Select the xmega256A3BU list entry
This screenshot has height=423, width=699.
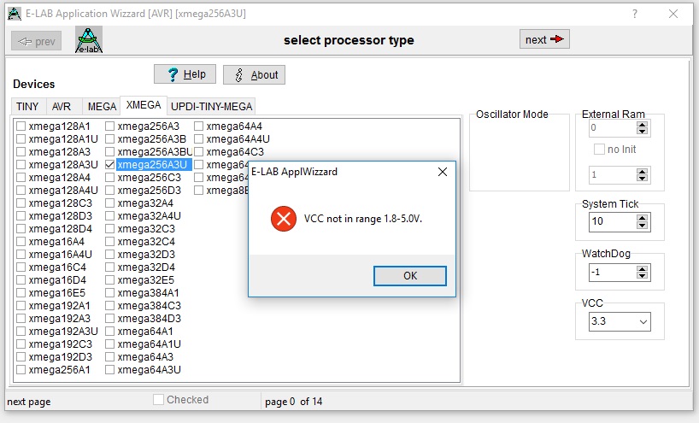click(x=155, y=152)
